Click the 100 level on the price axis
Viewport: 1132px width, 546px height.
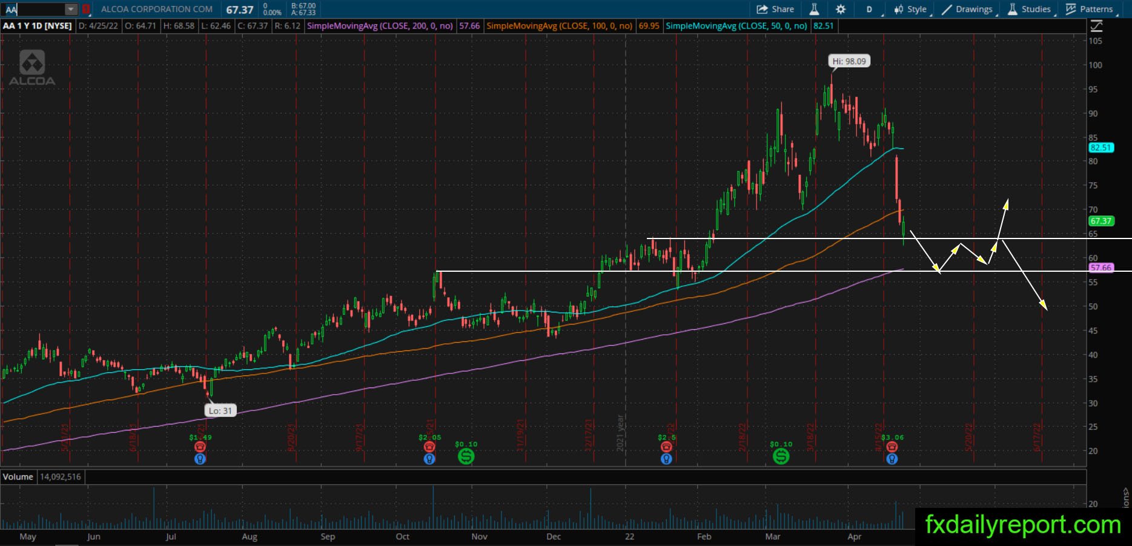click(x=1095, y=65)
